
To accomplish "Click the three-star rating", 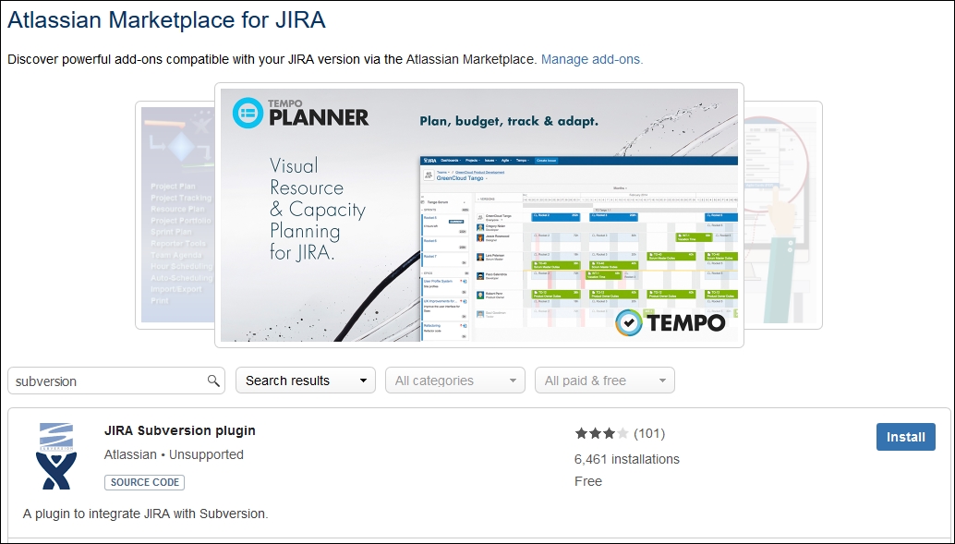I will coord(602,433).
